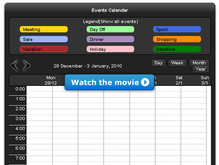
Task: Open the Sat 2/1 column header
Action: 179,80
